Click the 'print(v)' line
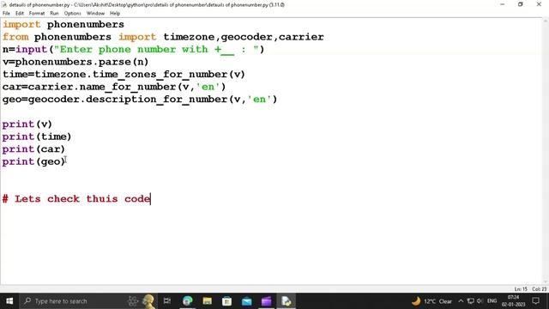The height and width of the screenshot is (309, 549). pyautogui.click(x=27, y=124)
